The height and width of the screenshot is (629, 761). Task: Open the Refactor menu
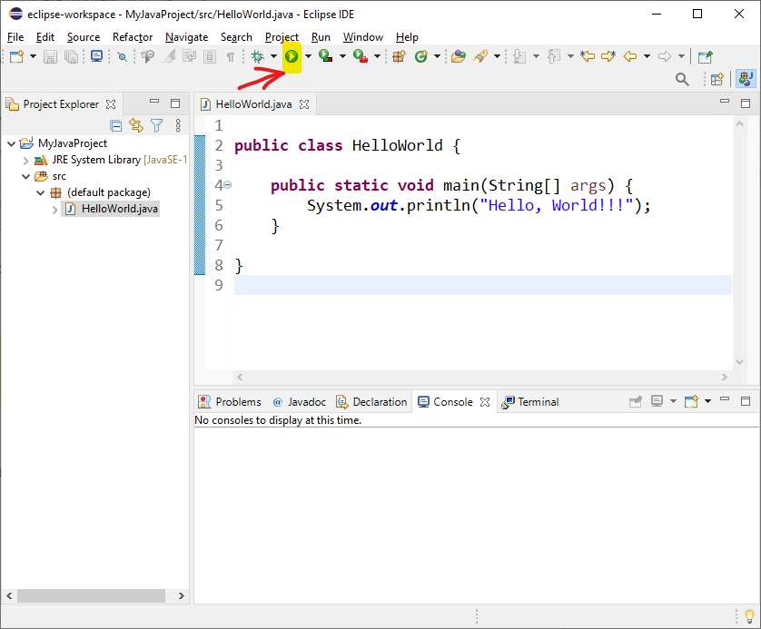pos(133,37)
